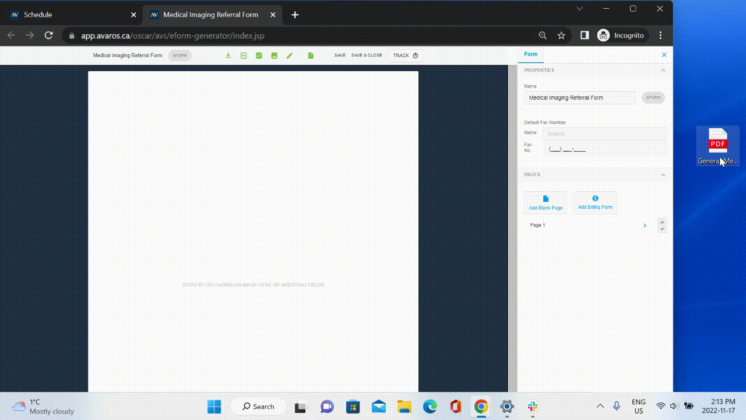Close the Schedule browser tab
The height and width of the screenshot is (420, 746).
click(133, 15)
